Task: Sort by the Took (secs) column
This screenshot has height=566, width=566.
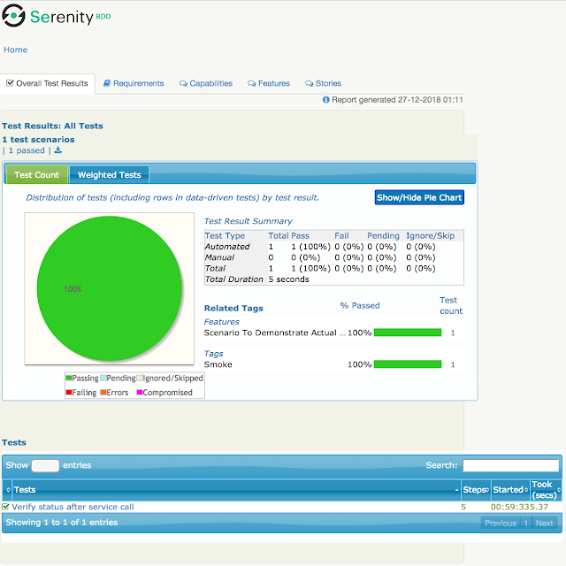Action: 546,489
